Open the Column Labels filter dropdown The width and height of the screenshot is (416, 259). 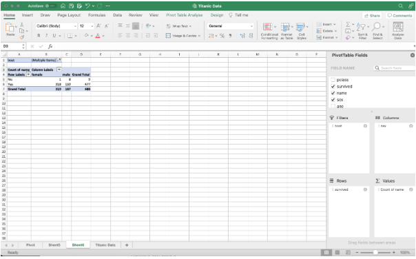coord(59,70)
